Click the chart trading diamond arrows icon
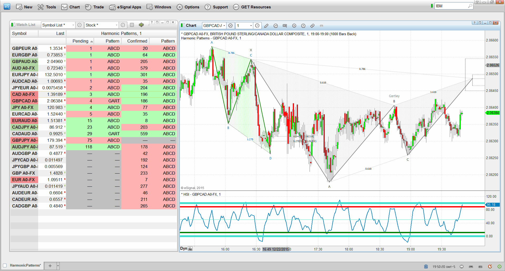 pos(312,25)
